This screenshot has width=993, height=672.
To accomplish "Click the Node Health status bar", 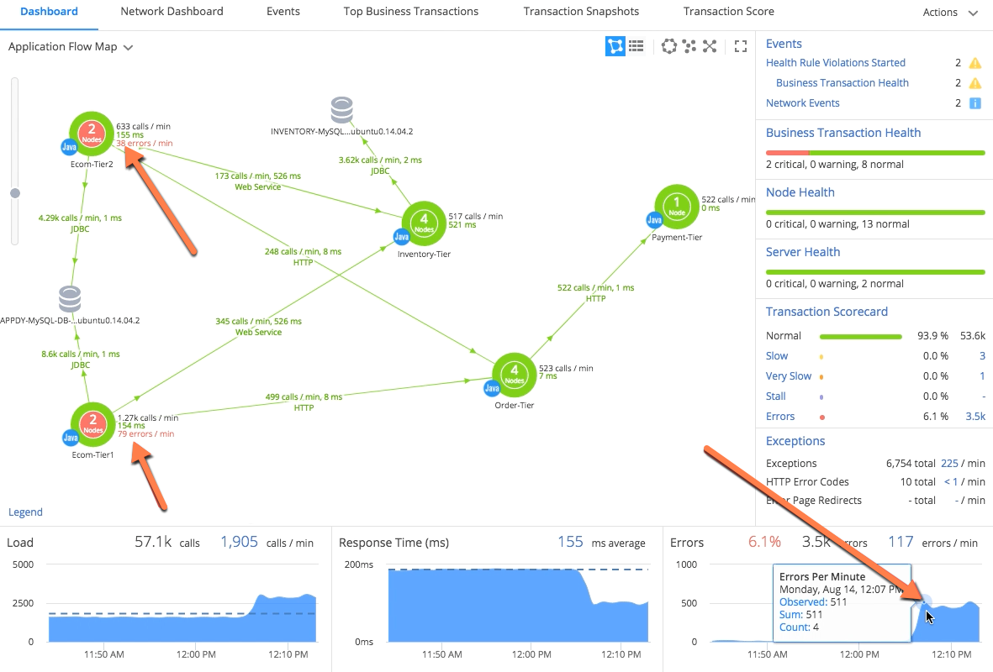I will [x=875, y=212].
